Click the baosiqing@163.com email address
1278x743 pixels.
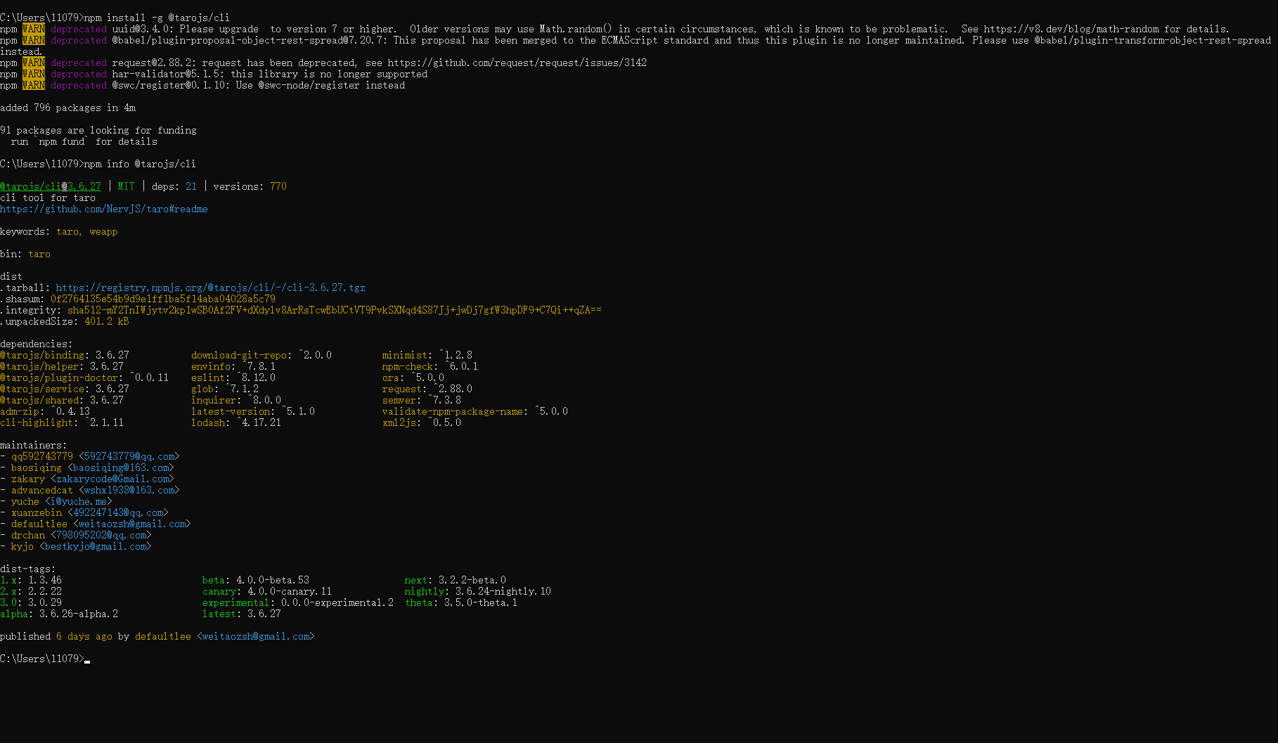pyautogui.click(x=121, y=467)
